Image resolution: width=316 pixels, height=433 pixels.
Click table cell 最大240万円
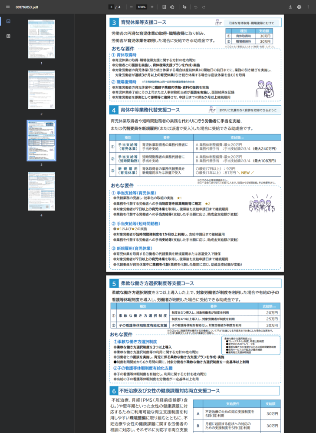point(265,148)
